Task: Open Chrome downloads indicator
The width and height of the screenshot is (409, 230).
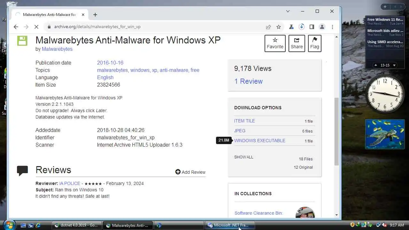Action: 301,27
